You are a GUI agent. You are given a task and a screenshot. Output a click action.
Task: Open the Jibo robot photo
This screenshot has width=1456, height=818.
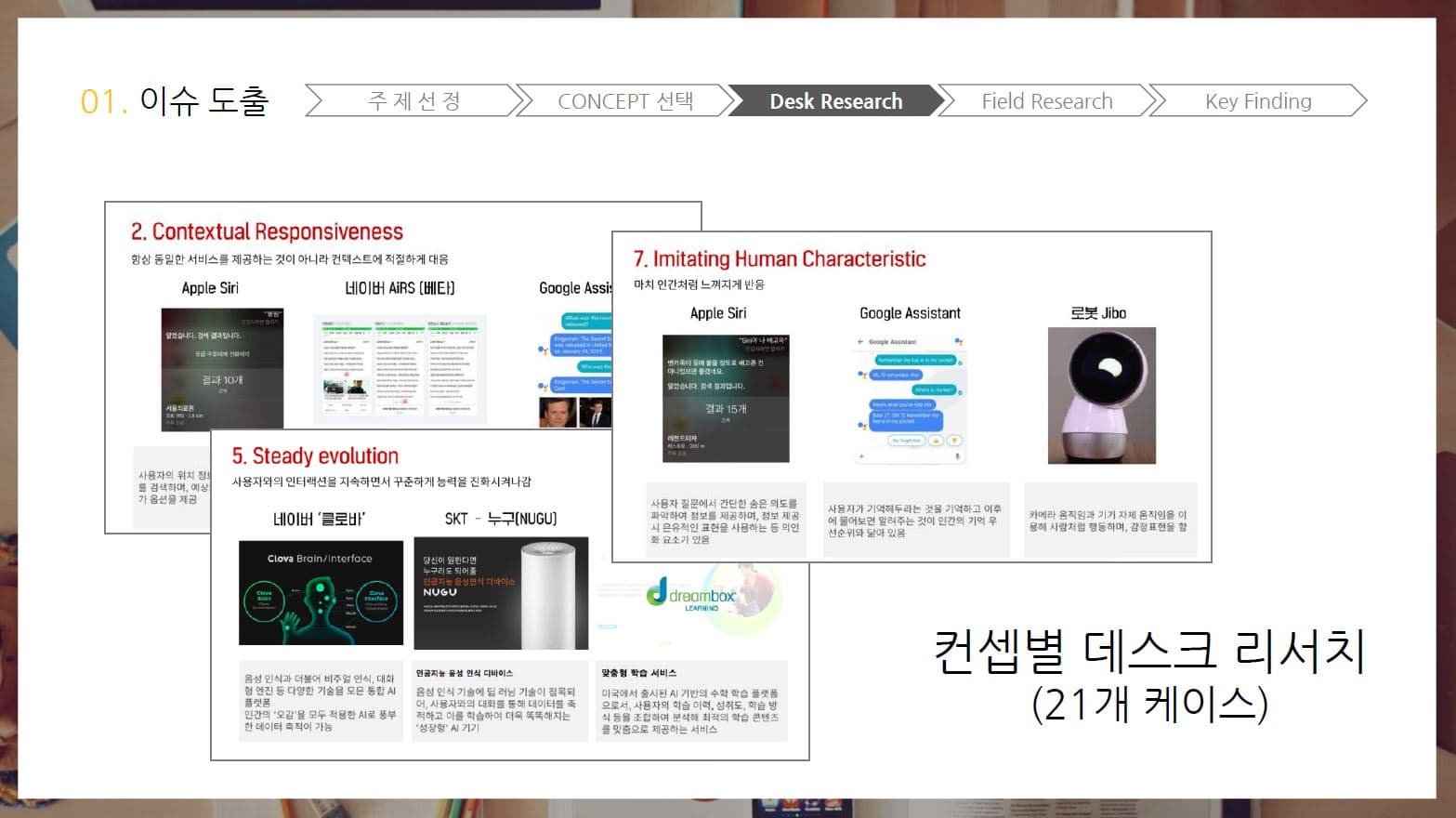(1102, 395)
